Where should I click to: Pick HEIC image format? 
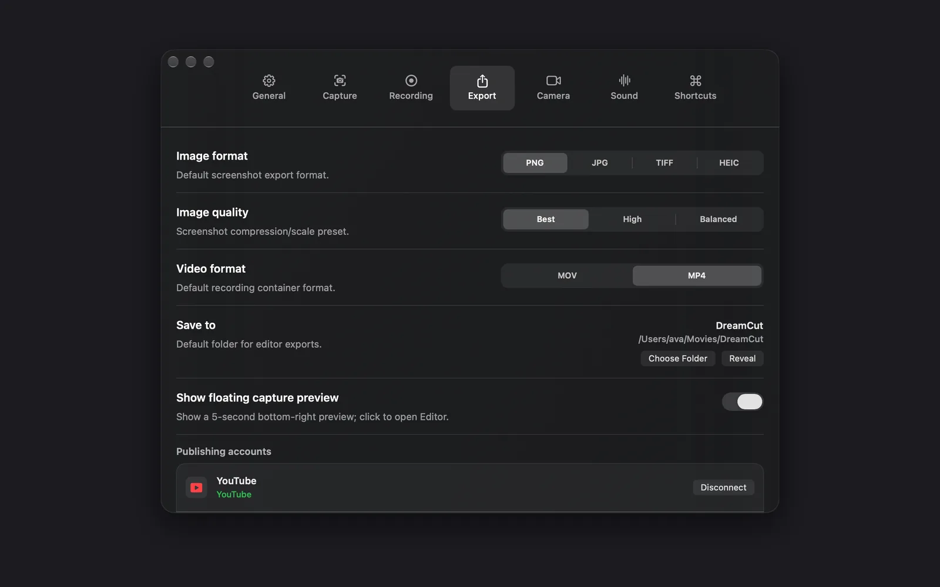tap(729, 163)
